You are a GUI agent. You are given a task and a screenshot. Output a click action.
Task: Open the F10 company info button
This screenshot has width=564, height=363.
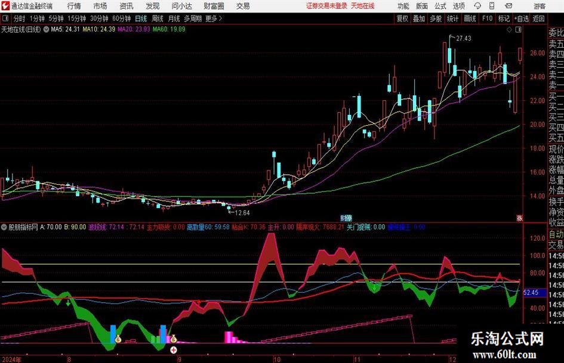click(487, 18)
